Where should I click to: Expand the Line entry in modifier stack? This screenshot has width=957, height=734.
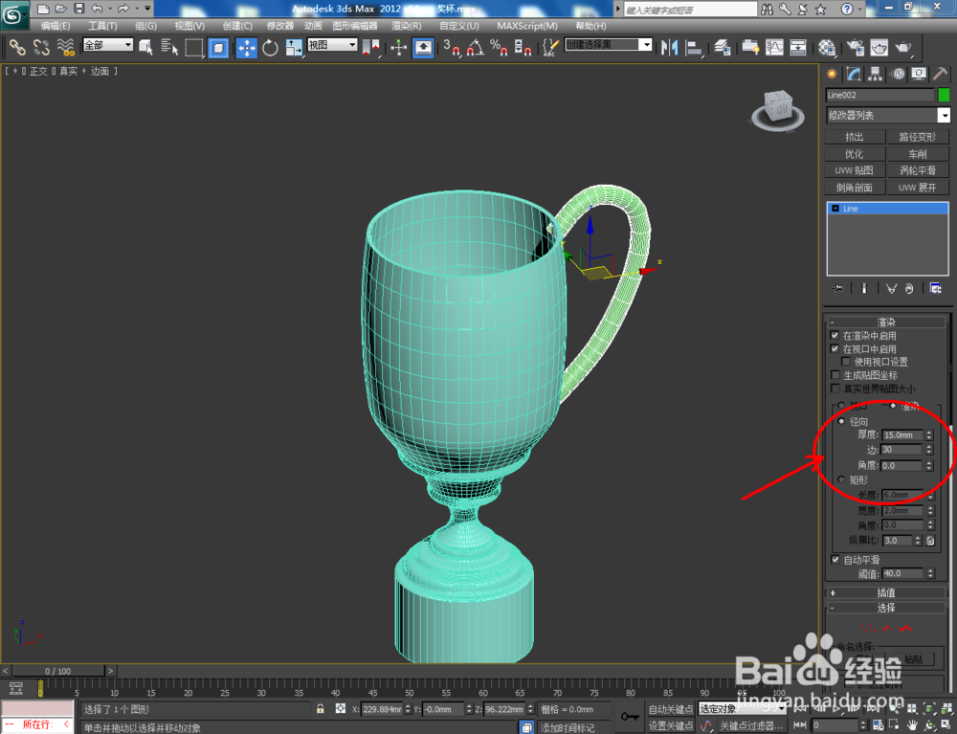coord(835,209)
